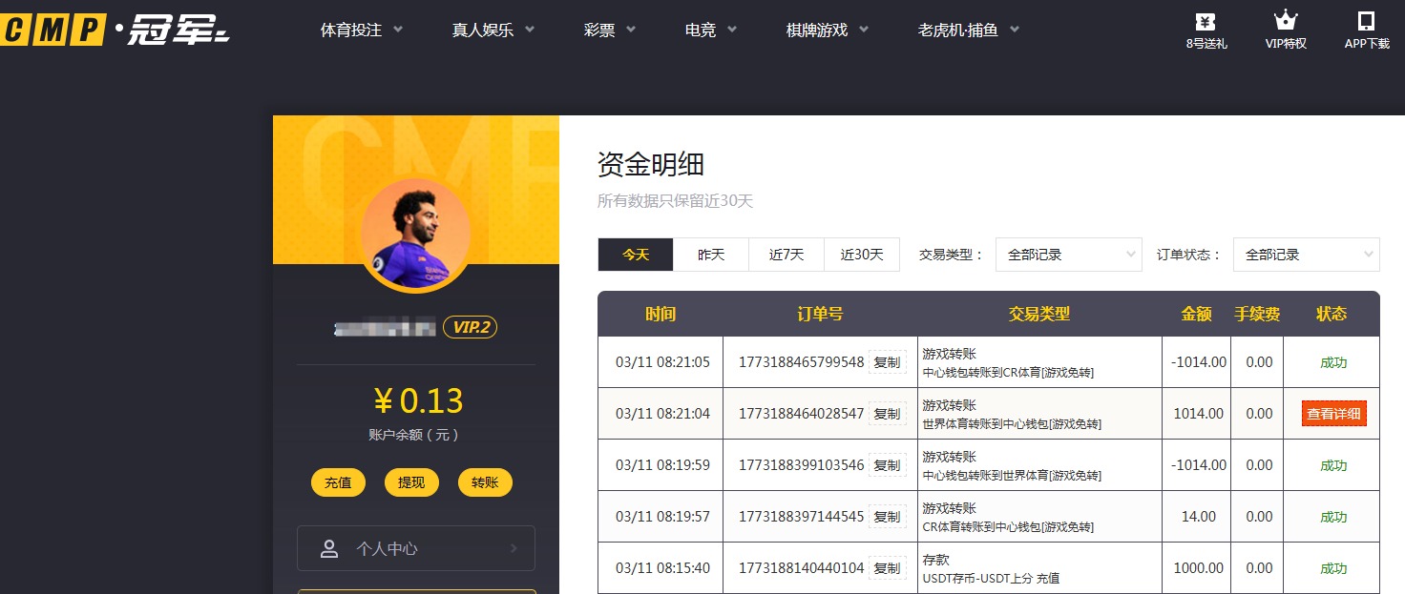Open the 8号送礼 gift promotion icon

1206,29
